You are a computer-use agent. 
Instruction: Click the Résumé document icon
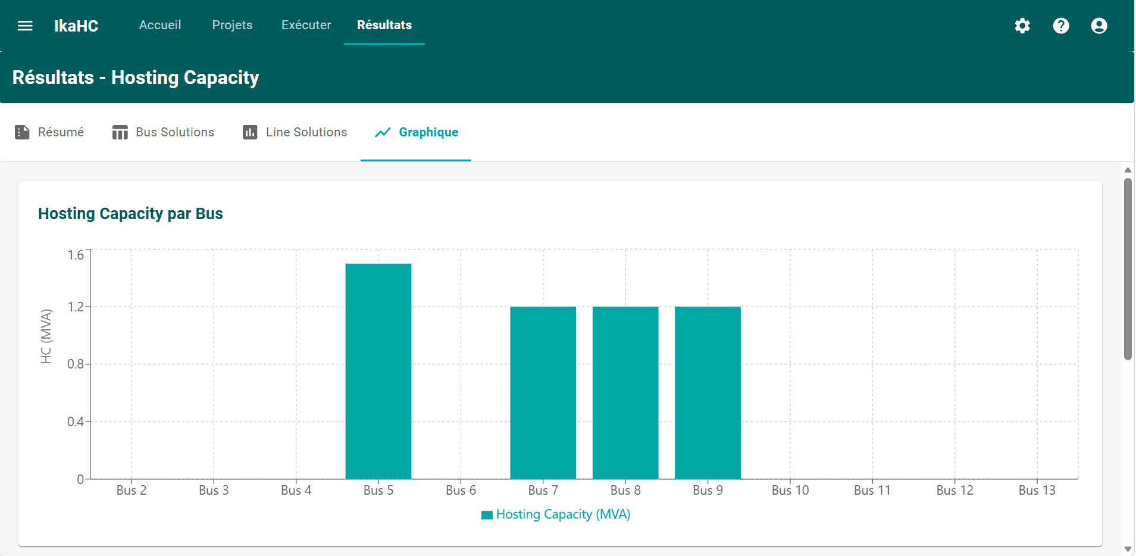coord(22,132)
